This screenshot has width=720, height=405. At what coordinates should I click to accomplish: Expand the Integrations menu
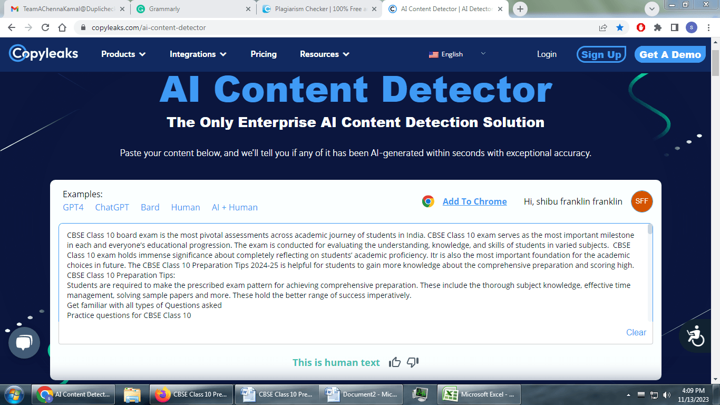[198, 54]
